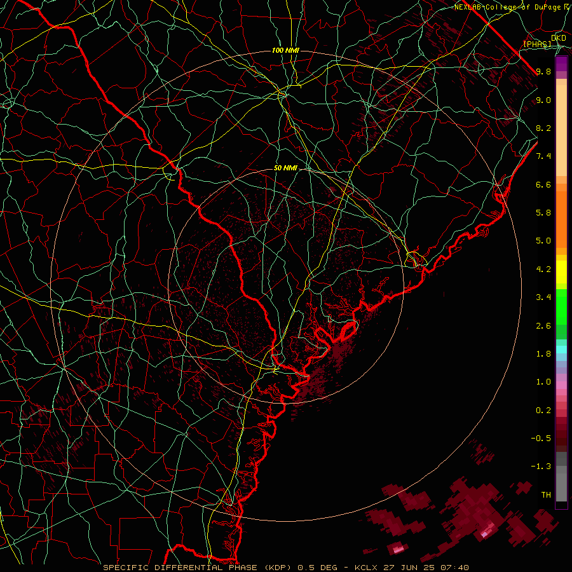This screenshot has height=572, width=572.
Task: Select the -1.3 legend value
Action: point(541,466)
